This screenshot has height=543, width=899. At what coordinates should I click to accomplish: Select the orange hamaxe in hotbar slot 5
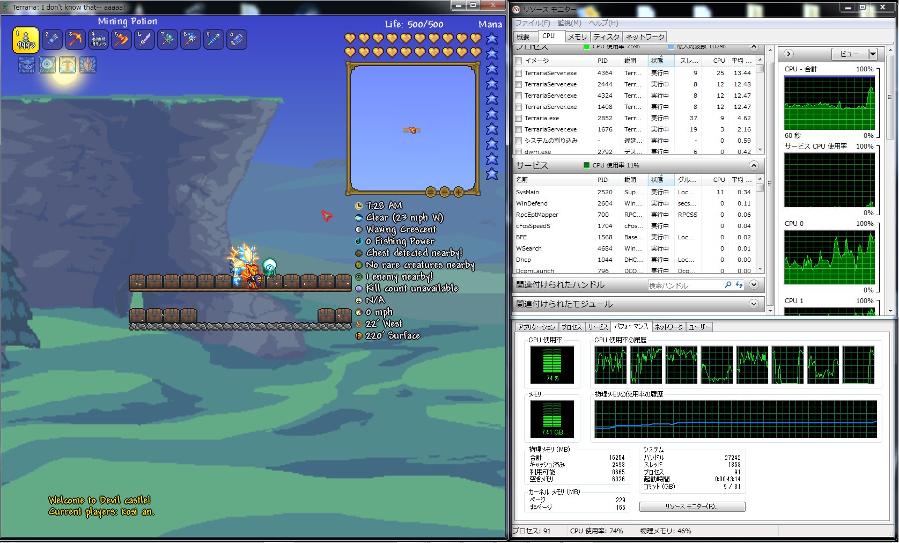(121, 39)
